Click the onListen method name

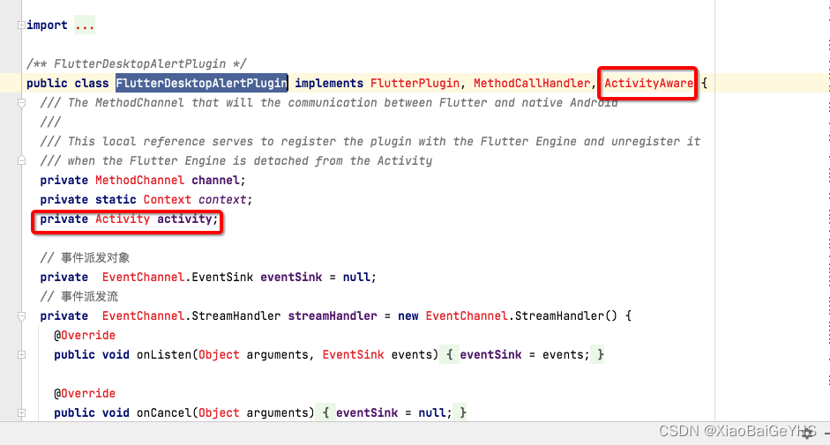pyautogui.click(x=164, y=354)
